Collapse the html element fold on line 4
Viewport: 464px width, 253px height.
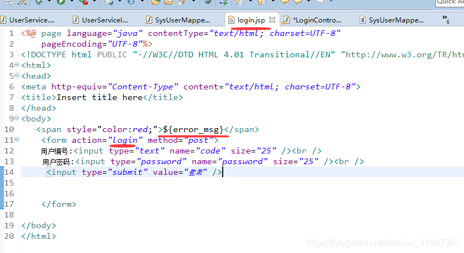[x=17, y=64]
